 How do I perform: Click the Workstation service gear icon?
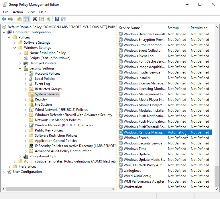[x=121, y=187]
